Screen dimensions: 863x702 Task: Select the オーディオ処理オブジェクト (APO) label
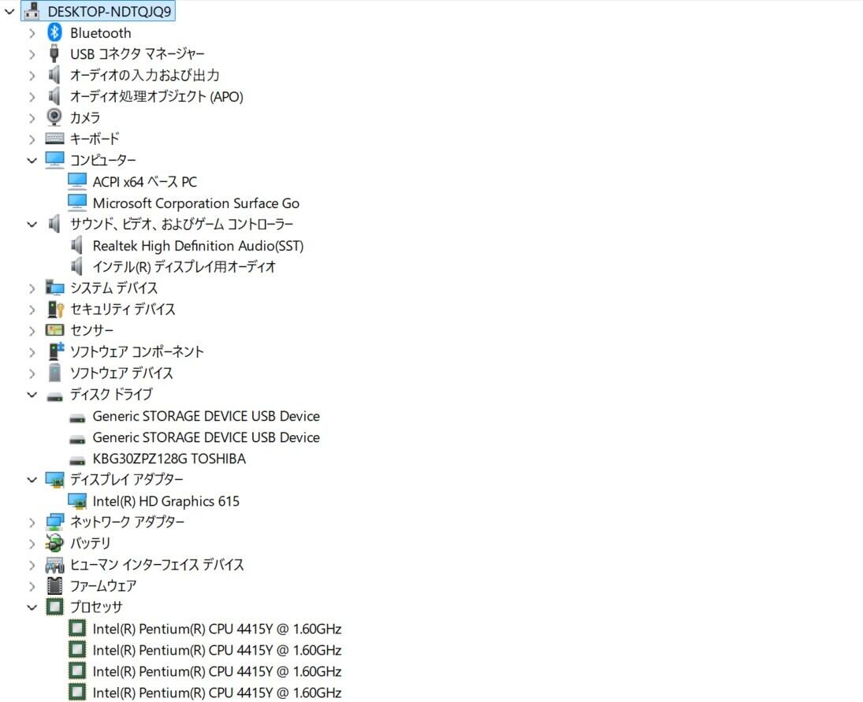click(156, 96)
